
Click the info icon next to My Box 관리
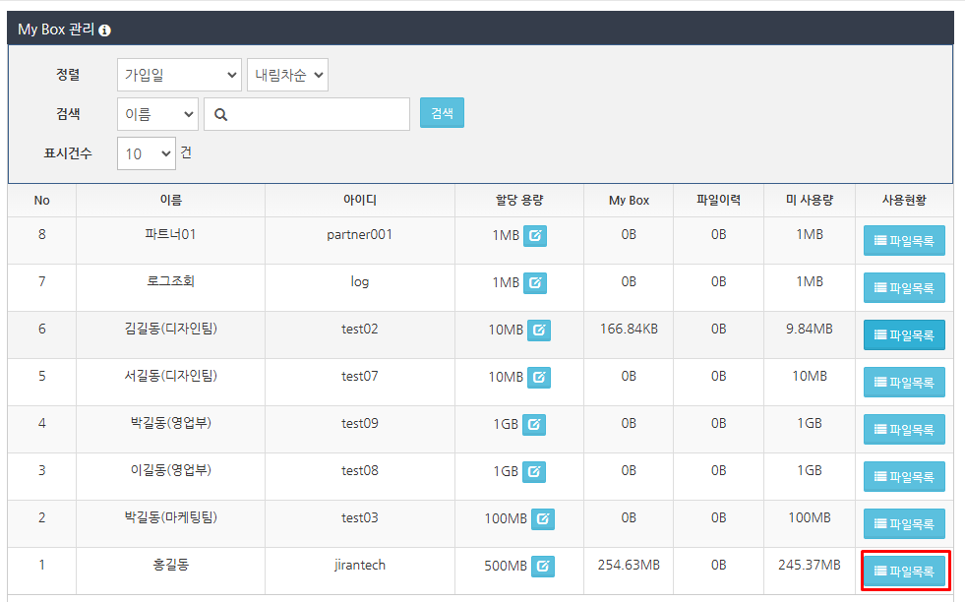(105, 30)
